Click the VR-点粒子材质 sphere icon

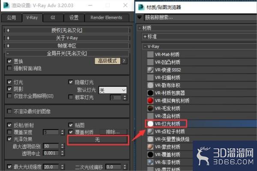pos(150,131)
